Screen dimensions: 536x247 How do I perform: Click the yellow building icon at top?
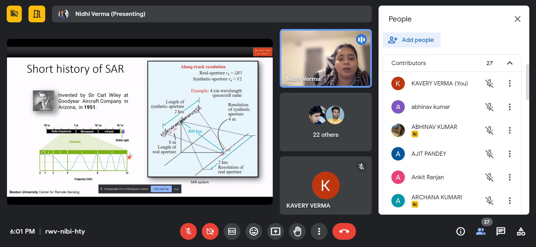click(x=37, y=14)
